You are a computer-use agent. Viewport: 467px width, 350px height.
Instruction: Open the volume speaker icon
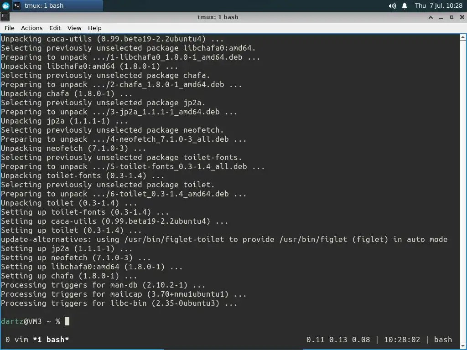click(x=392, y=5)
